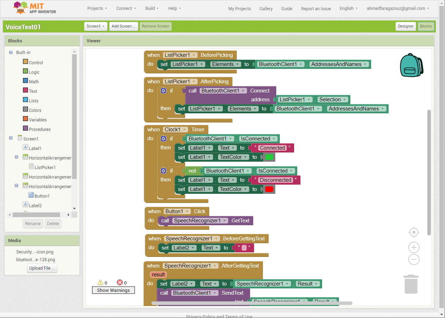Select ListPicker1 in the component tree
The image size is (445, 318).
pos(42,167)
